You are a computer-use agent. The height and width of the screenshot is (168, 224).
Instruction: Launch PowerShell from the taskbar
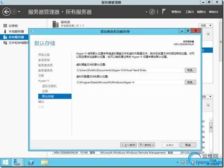31,162
